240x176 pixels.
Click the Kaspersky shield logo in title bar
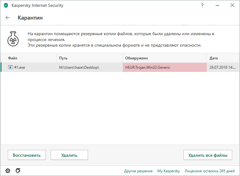tap(6, 5)
